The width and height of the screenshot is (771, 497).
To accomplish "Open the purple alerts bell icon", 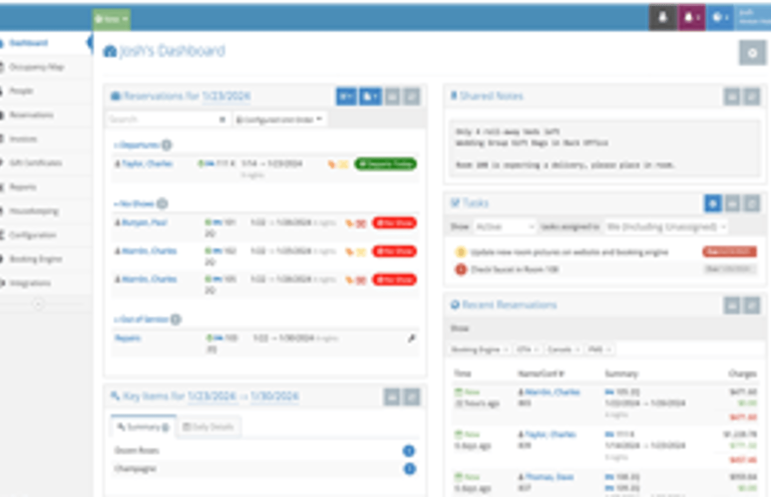I will 691,18.
